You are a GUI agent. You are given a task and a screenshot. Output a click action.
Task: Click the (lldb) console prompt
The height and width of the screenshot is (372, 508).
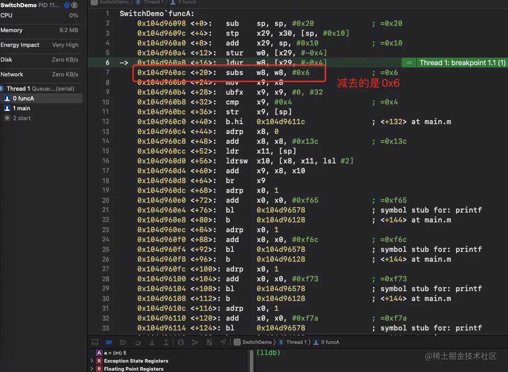click(x=268, y=353)
